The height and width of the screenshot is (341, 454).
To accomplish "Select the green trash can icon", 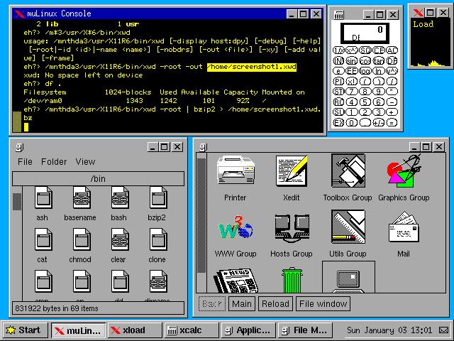I will (291, 280).
